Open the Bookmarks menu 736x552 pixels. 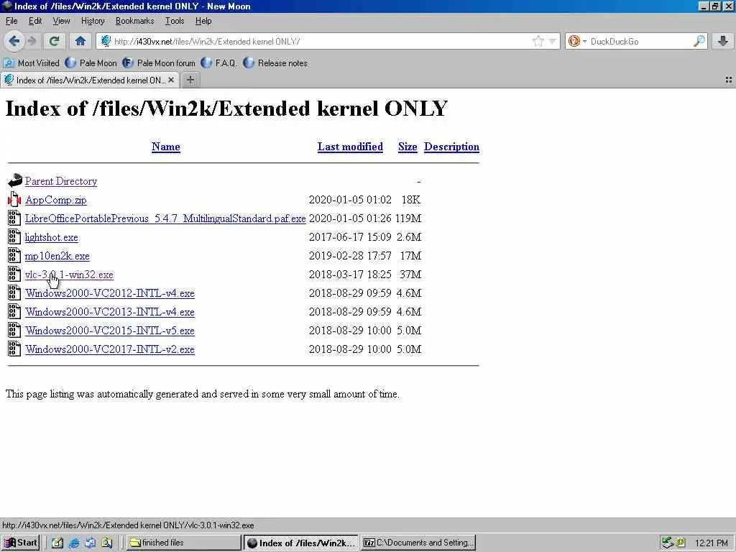[x=134, y=21]
